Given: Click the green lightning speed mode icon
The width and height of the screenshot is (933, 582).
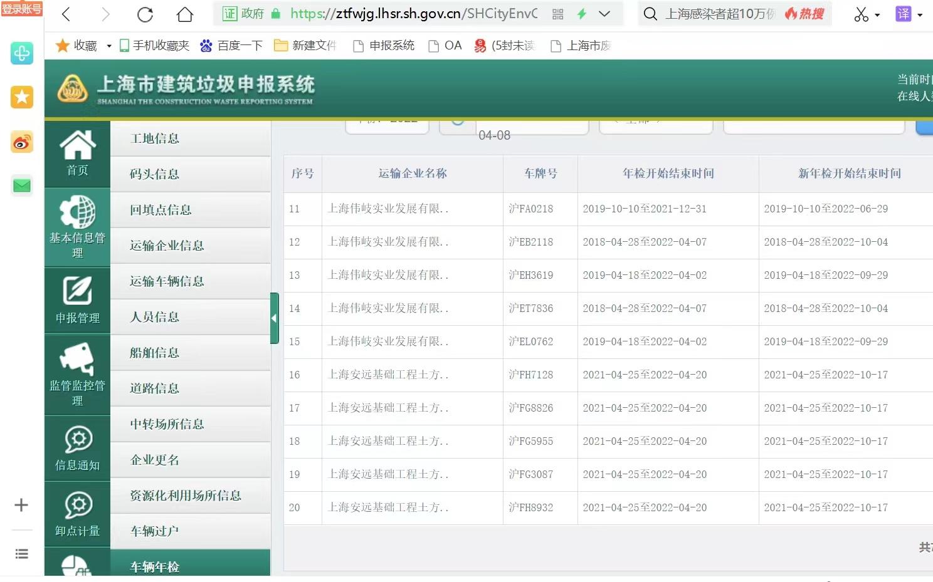Looking at the screenshot, I should (582, 14).
